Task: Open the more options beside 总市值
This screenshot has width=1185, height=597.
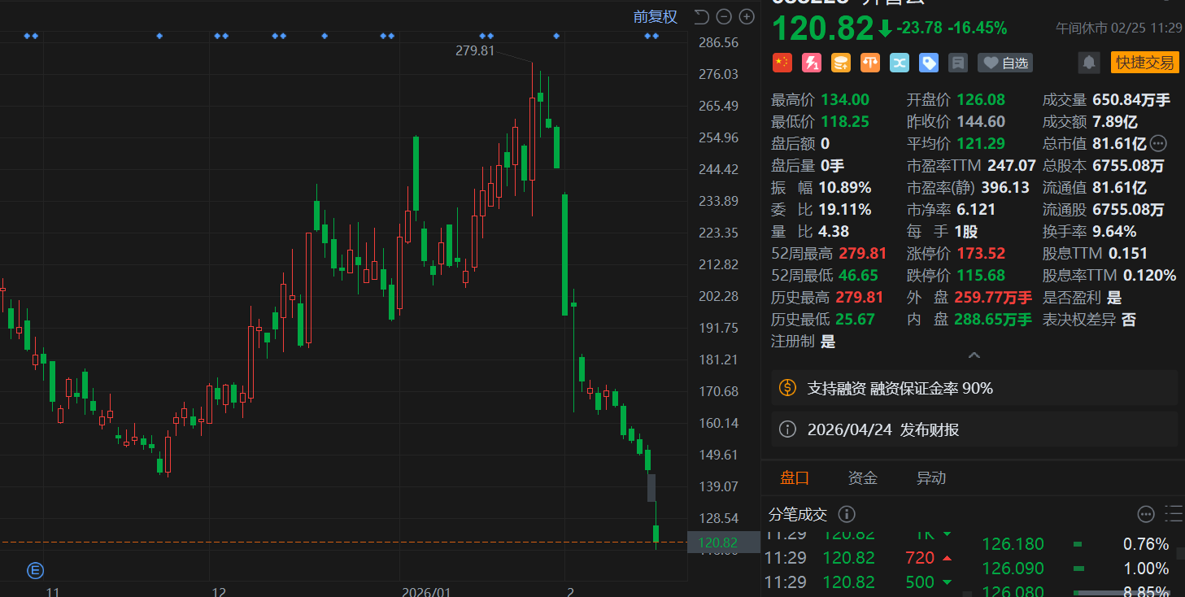Action: pyautogui.click(x=1158, y=144)
